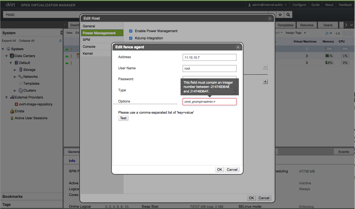Toggle Kdump integration checkbox
Image resolution: width=355 pixels, height=209 pixels.
click(x=131, y=38)
